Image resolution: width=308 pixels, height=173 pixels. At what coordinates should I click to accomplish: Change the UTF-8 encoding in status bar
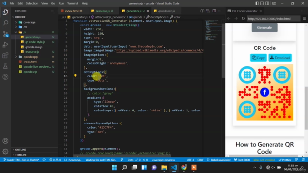[190, 160]
